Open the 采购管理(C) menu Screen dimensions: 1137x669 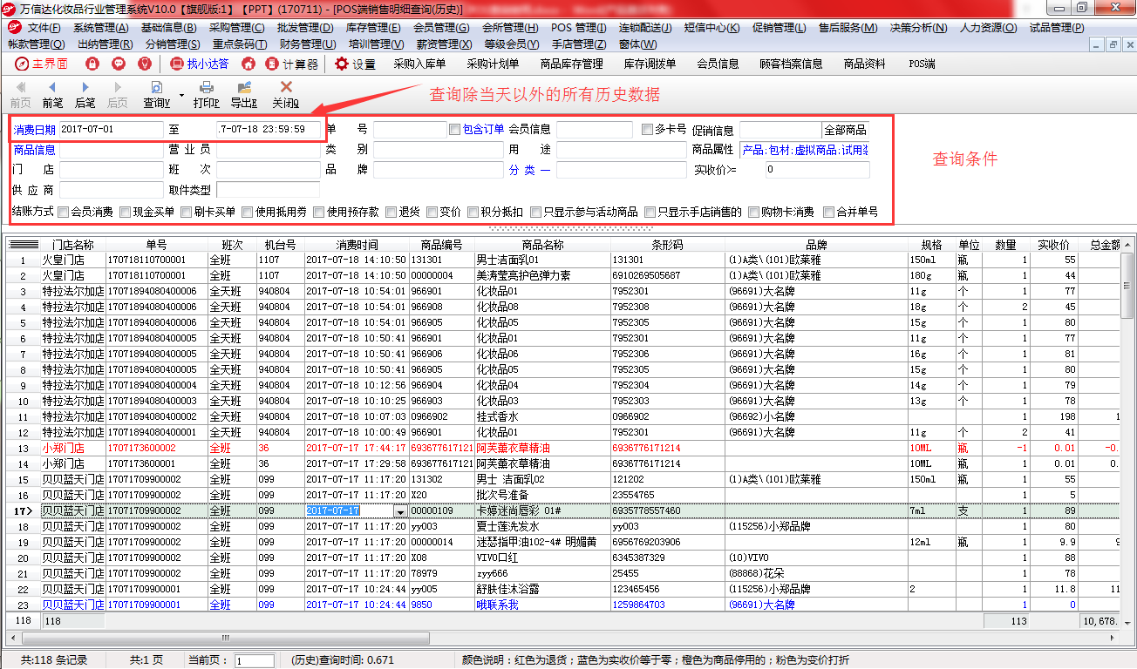[236, 28]
